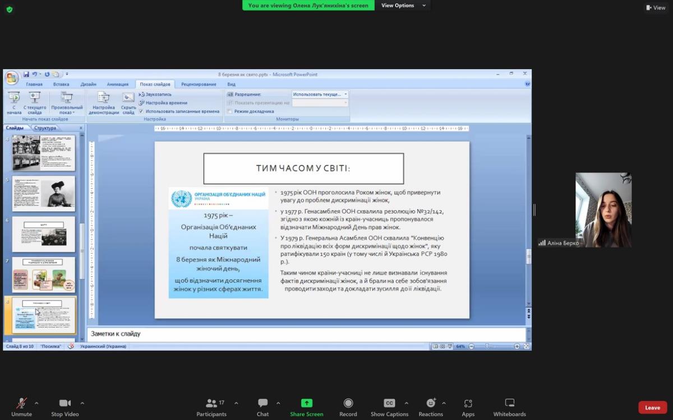Open the Chat panel

coord(262,403)
